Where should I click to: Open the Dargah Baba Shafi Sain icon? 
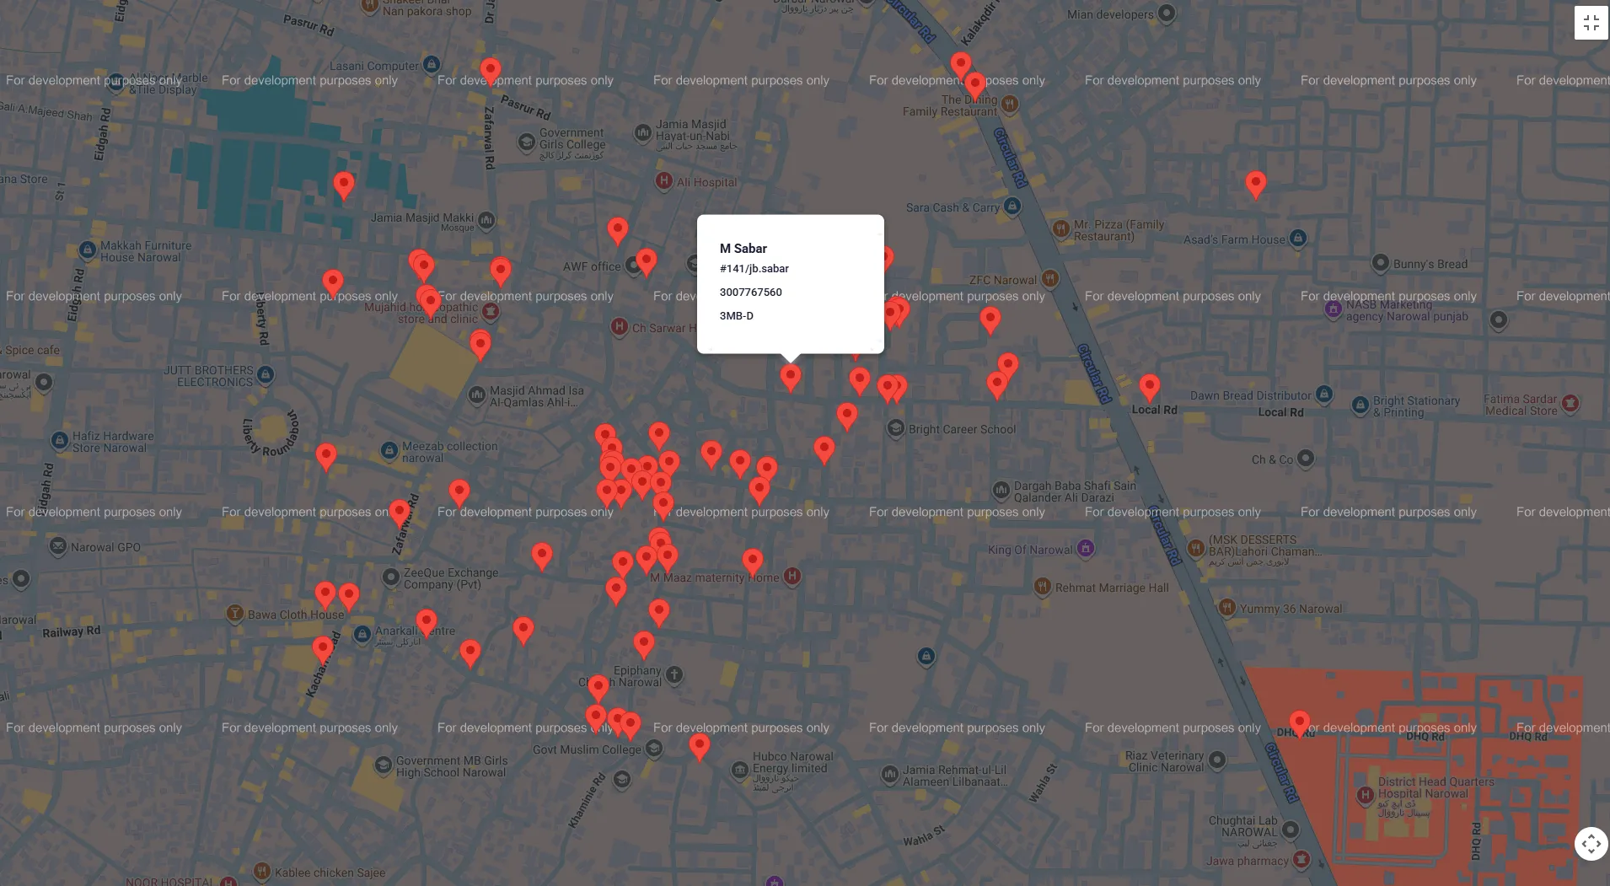pyautogui.click(x=1001, y=490)
